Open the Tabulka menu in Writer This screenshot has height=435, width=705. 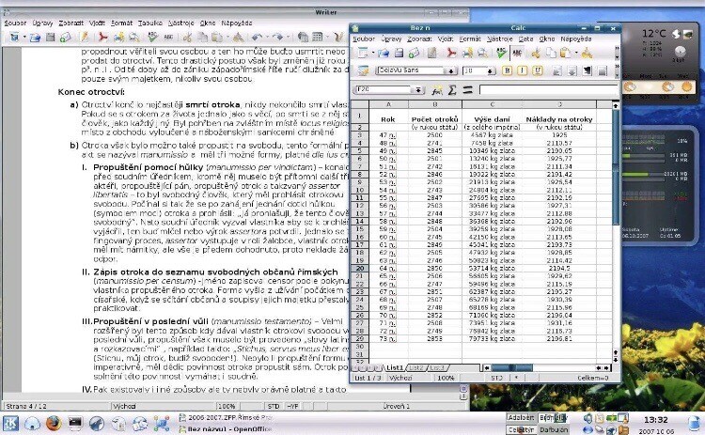149,23
